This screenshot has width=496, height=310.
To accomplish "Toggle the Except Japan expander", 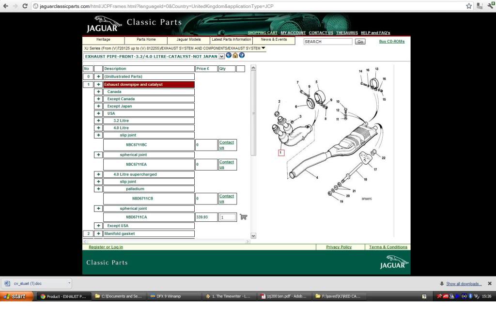I will click(x=98, y=106).
